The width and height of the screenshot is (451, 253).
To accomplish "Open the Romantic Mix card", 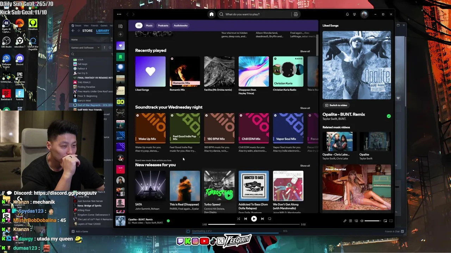I will point(185,74).
